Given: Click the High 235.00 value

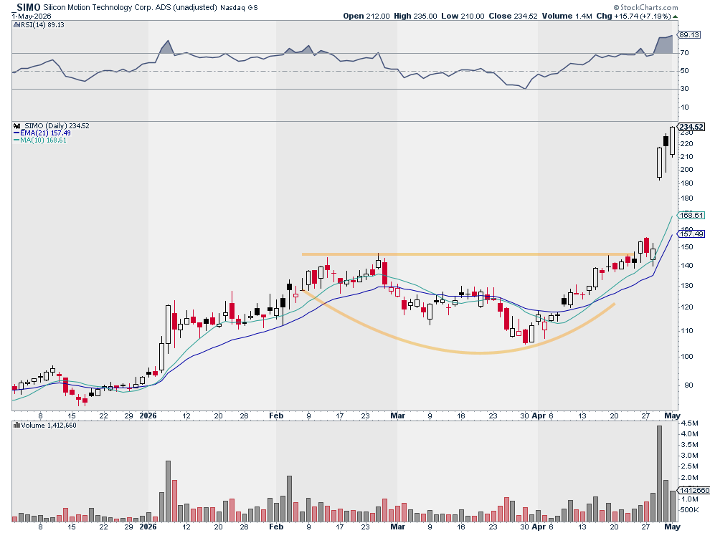Looking at the screenshot, I should [415, 16].
